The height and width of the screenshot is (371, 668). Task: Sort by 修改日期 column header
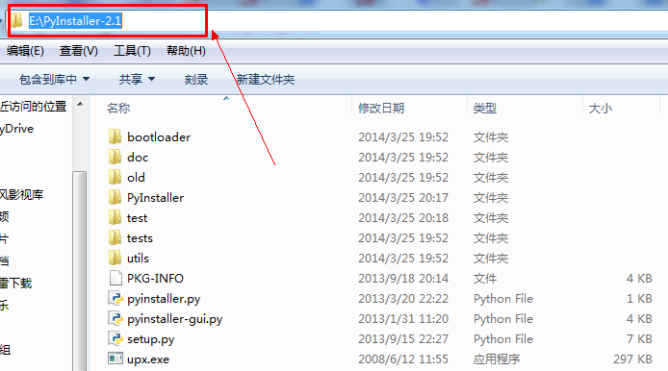pos(381,108)
